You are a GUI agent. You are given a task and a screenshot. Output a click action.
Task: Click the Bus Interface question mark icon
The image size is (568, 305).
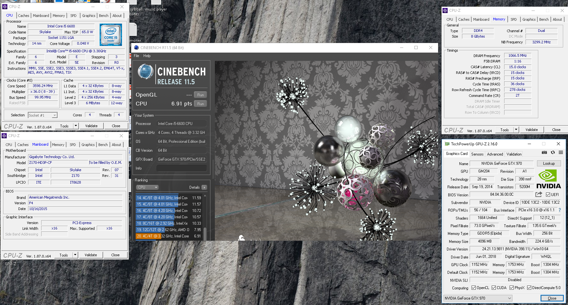click(560, 210)
